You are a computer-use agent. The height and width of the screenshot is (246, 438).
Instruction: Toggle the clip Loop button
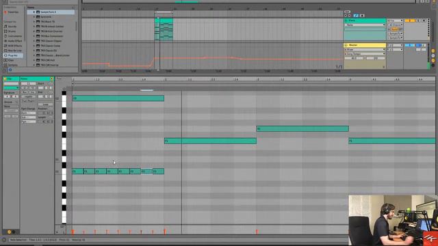46,105
